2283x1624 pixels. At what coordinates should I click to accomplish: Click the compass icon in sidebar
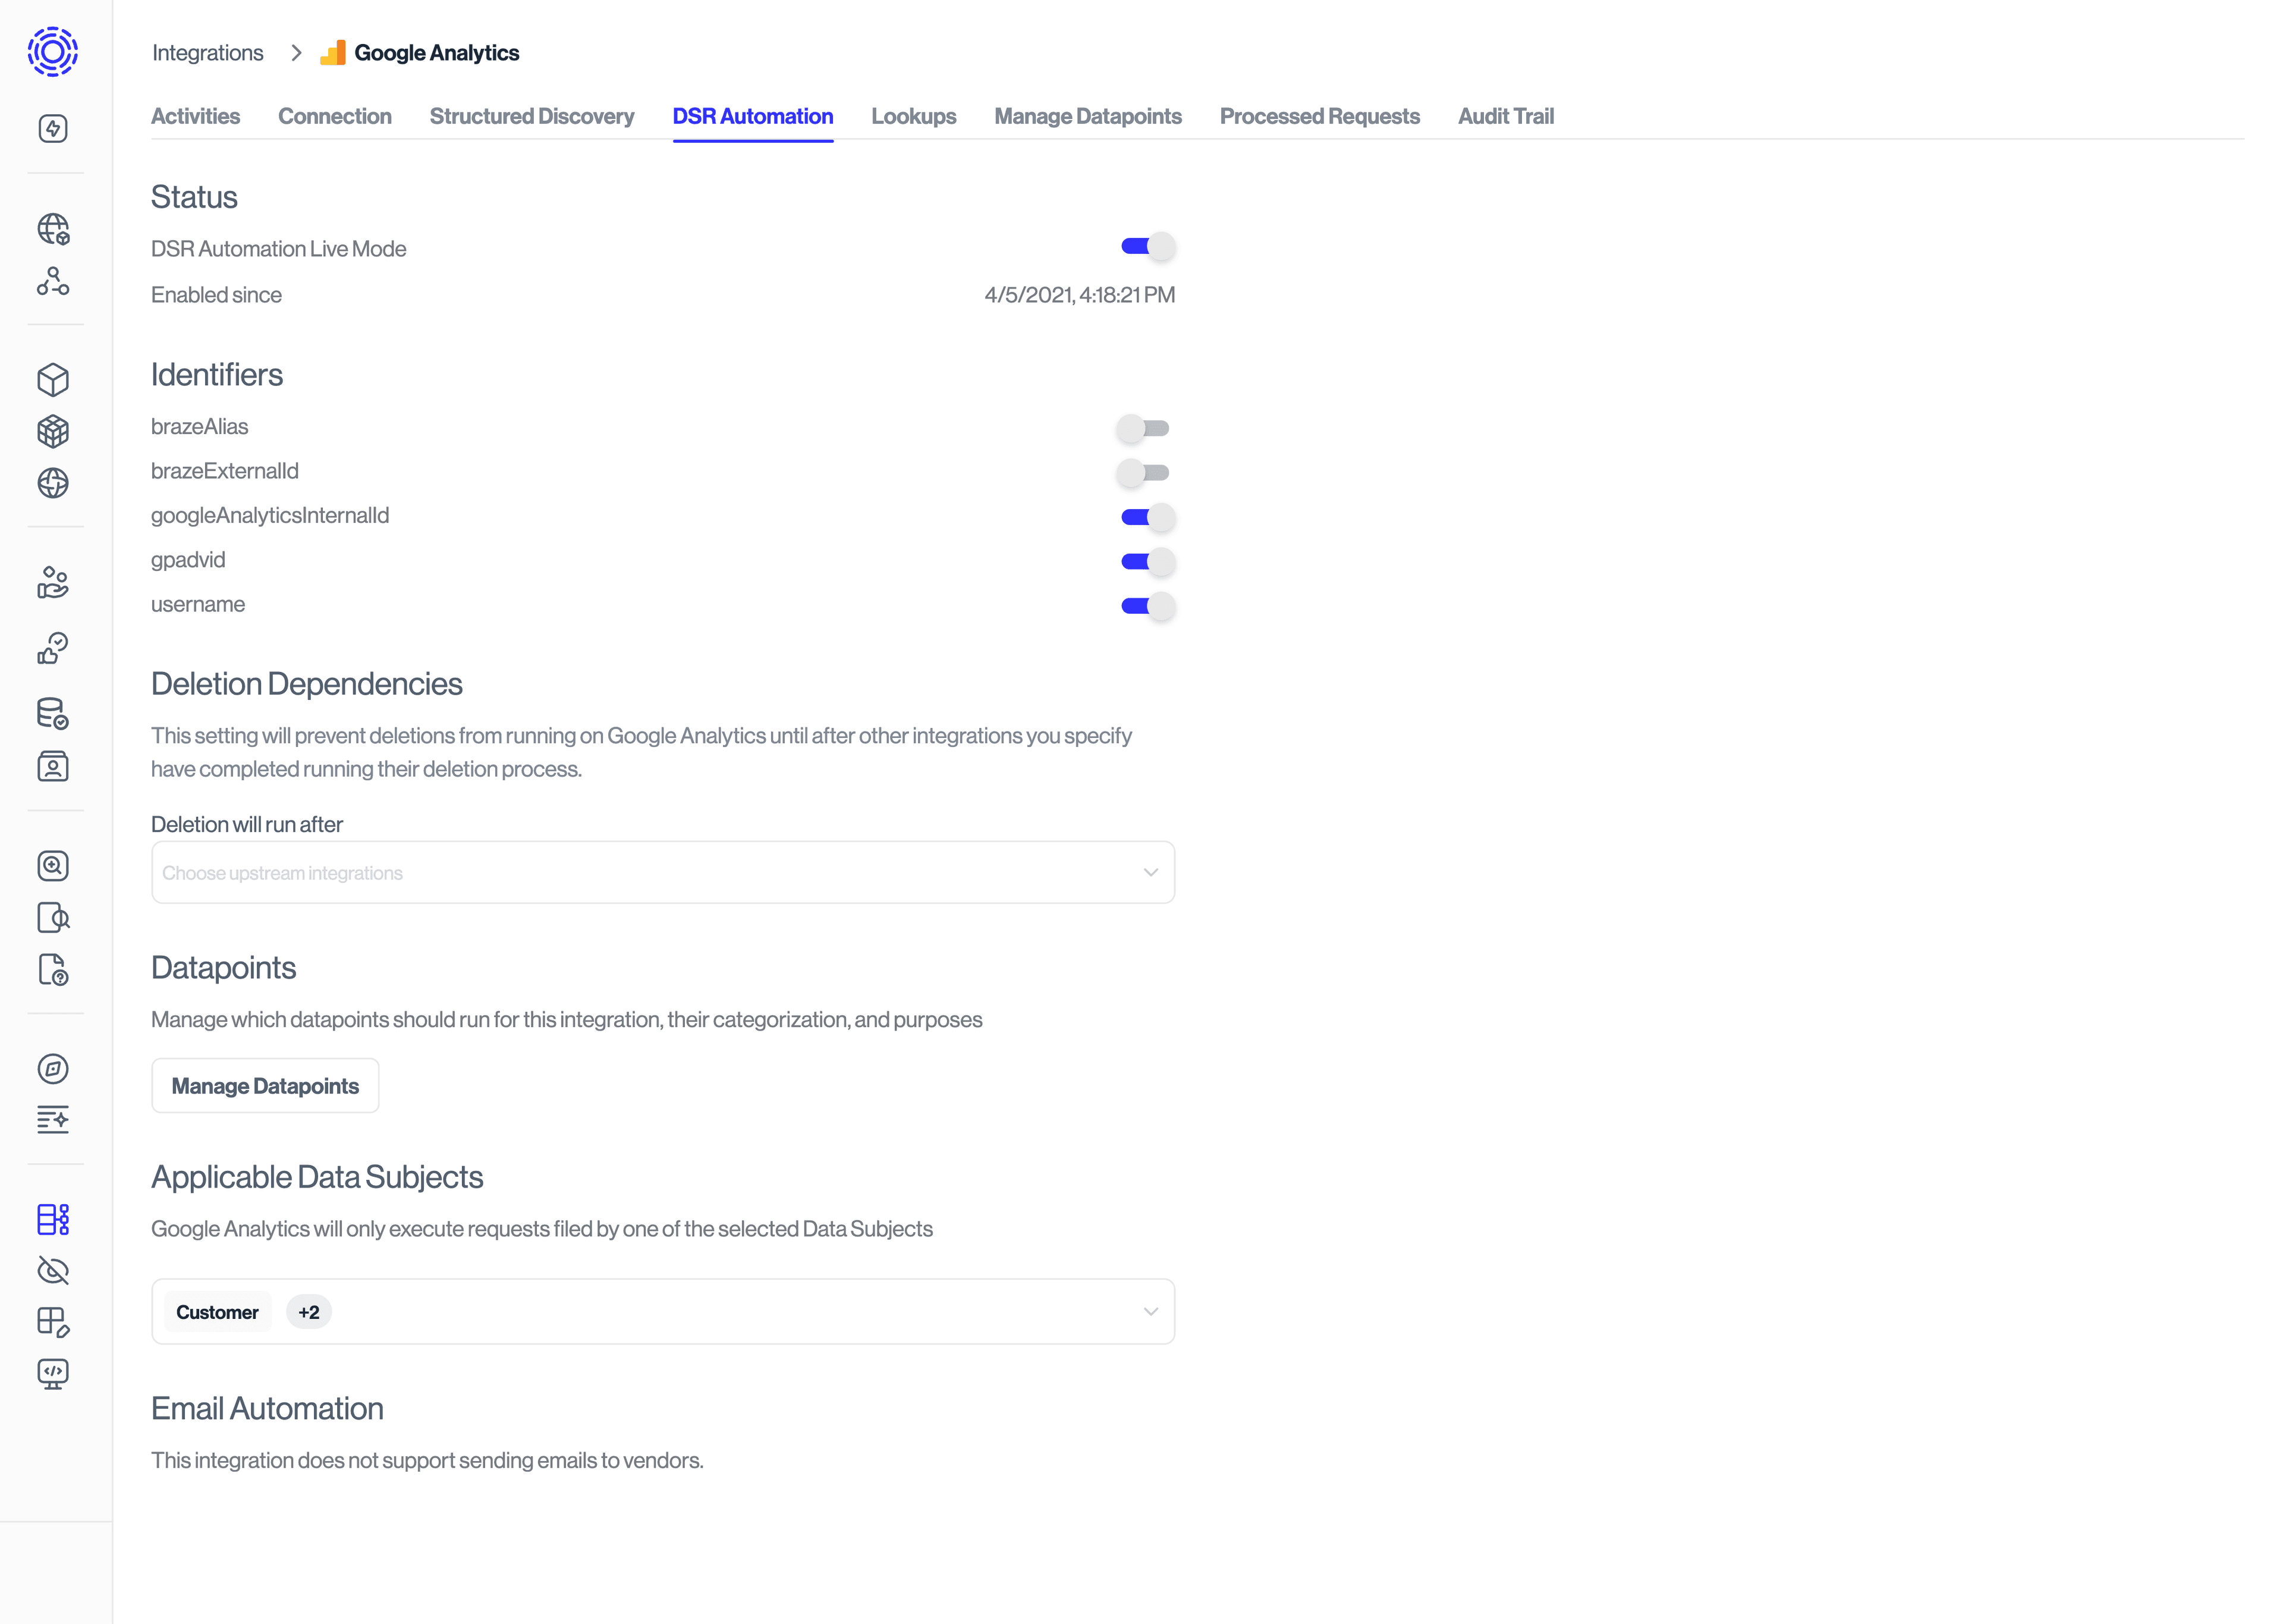[53, 1068]
